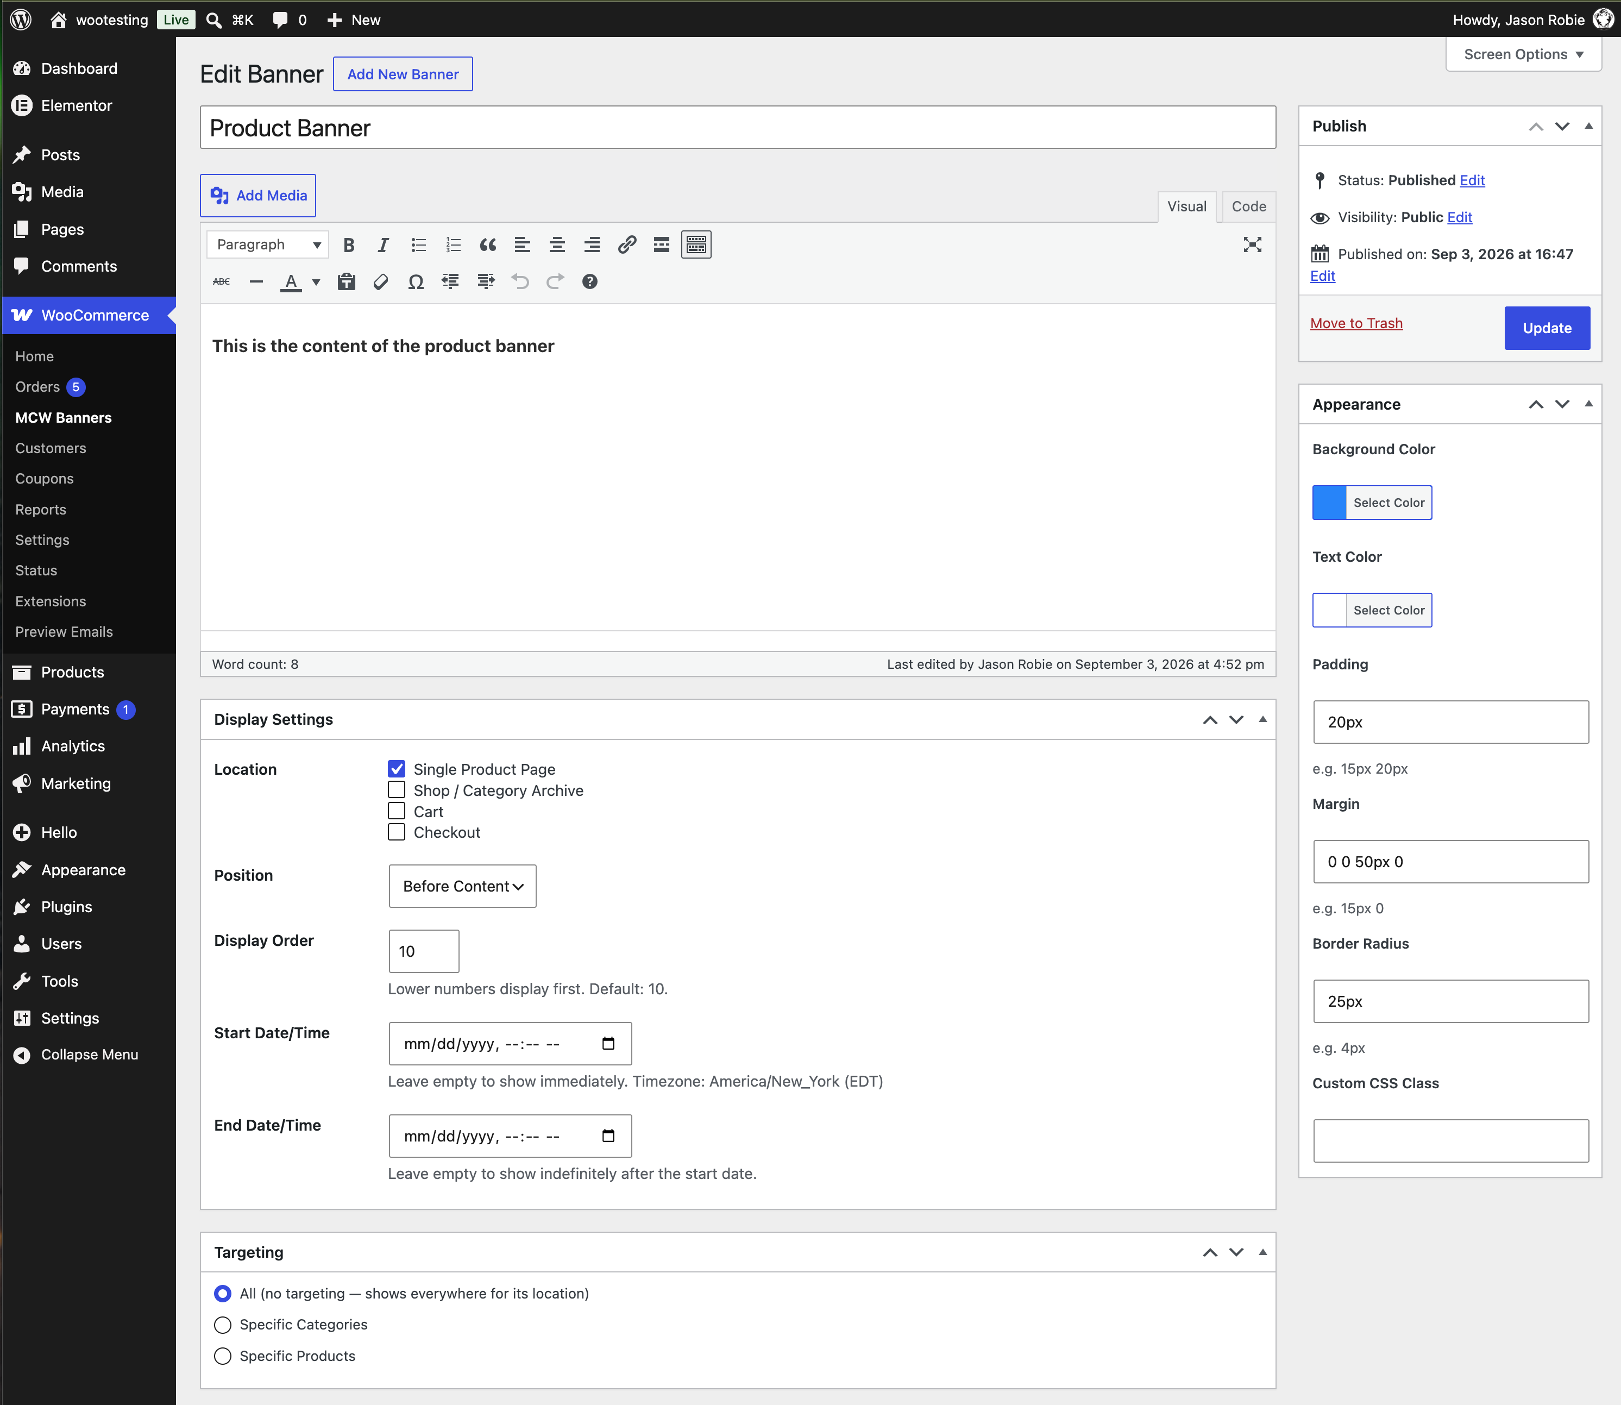Open the Paragraph format dropdown
Screen dimensions: 1621x1405
click(x=268, y=244)
